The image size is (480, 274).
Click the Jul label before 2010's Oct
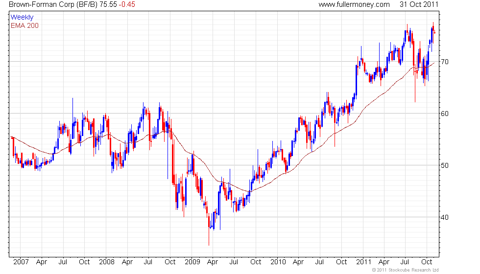pyautogui.click(x=319, y=262)
